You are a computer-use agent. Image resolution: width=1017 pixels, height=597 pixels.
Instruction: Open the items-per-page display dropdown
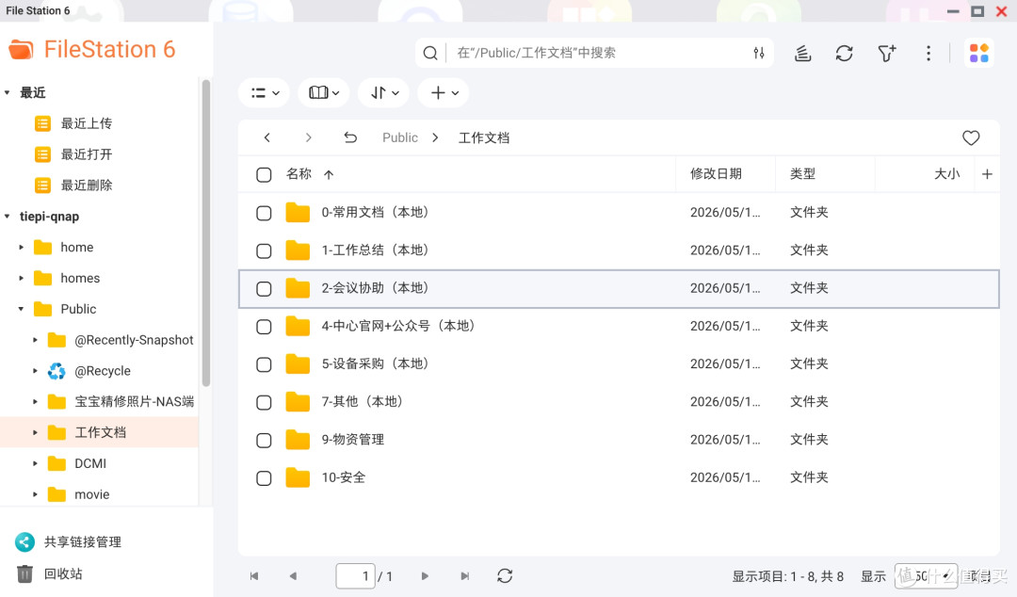926,575
